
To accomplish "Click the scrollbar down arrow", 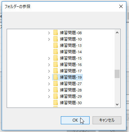I will [x=117, y=105].
